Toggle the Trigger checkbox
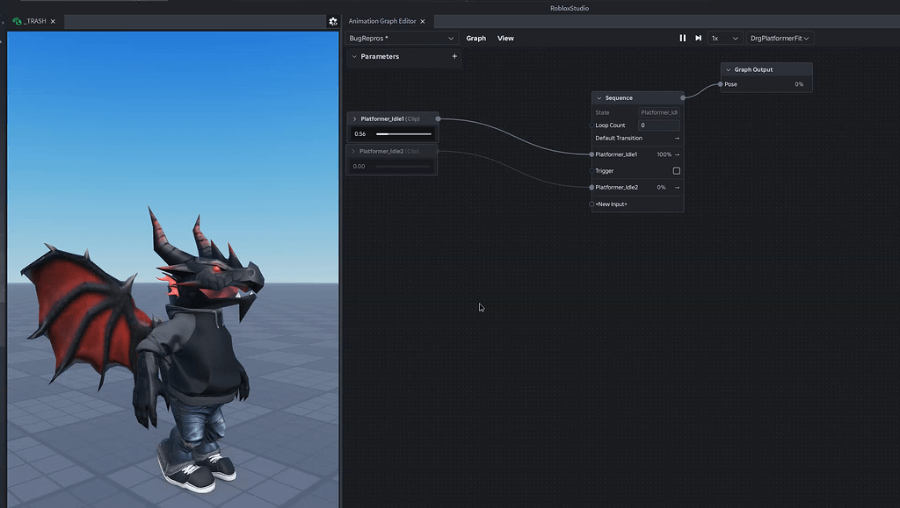This screenshot has height=508, width=900. point(676,171)
